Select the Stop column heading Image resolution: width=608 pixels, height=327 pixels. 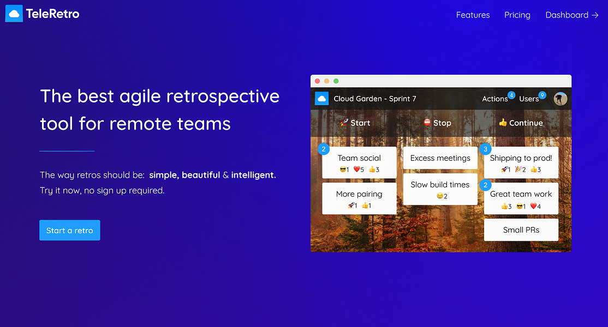pos(442,123)
